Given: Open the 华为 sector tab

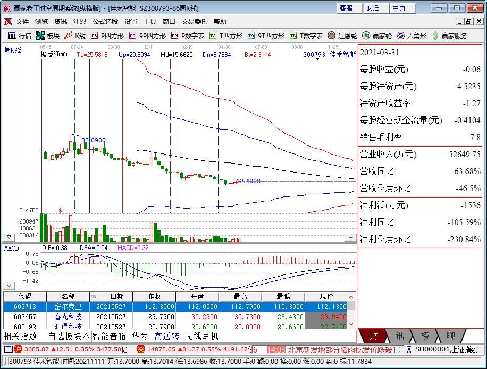Looking at the screenshot, I should (140, 336).
